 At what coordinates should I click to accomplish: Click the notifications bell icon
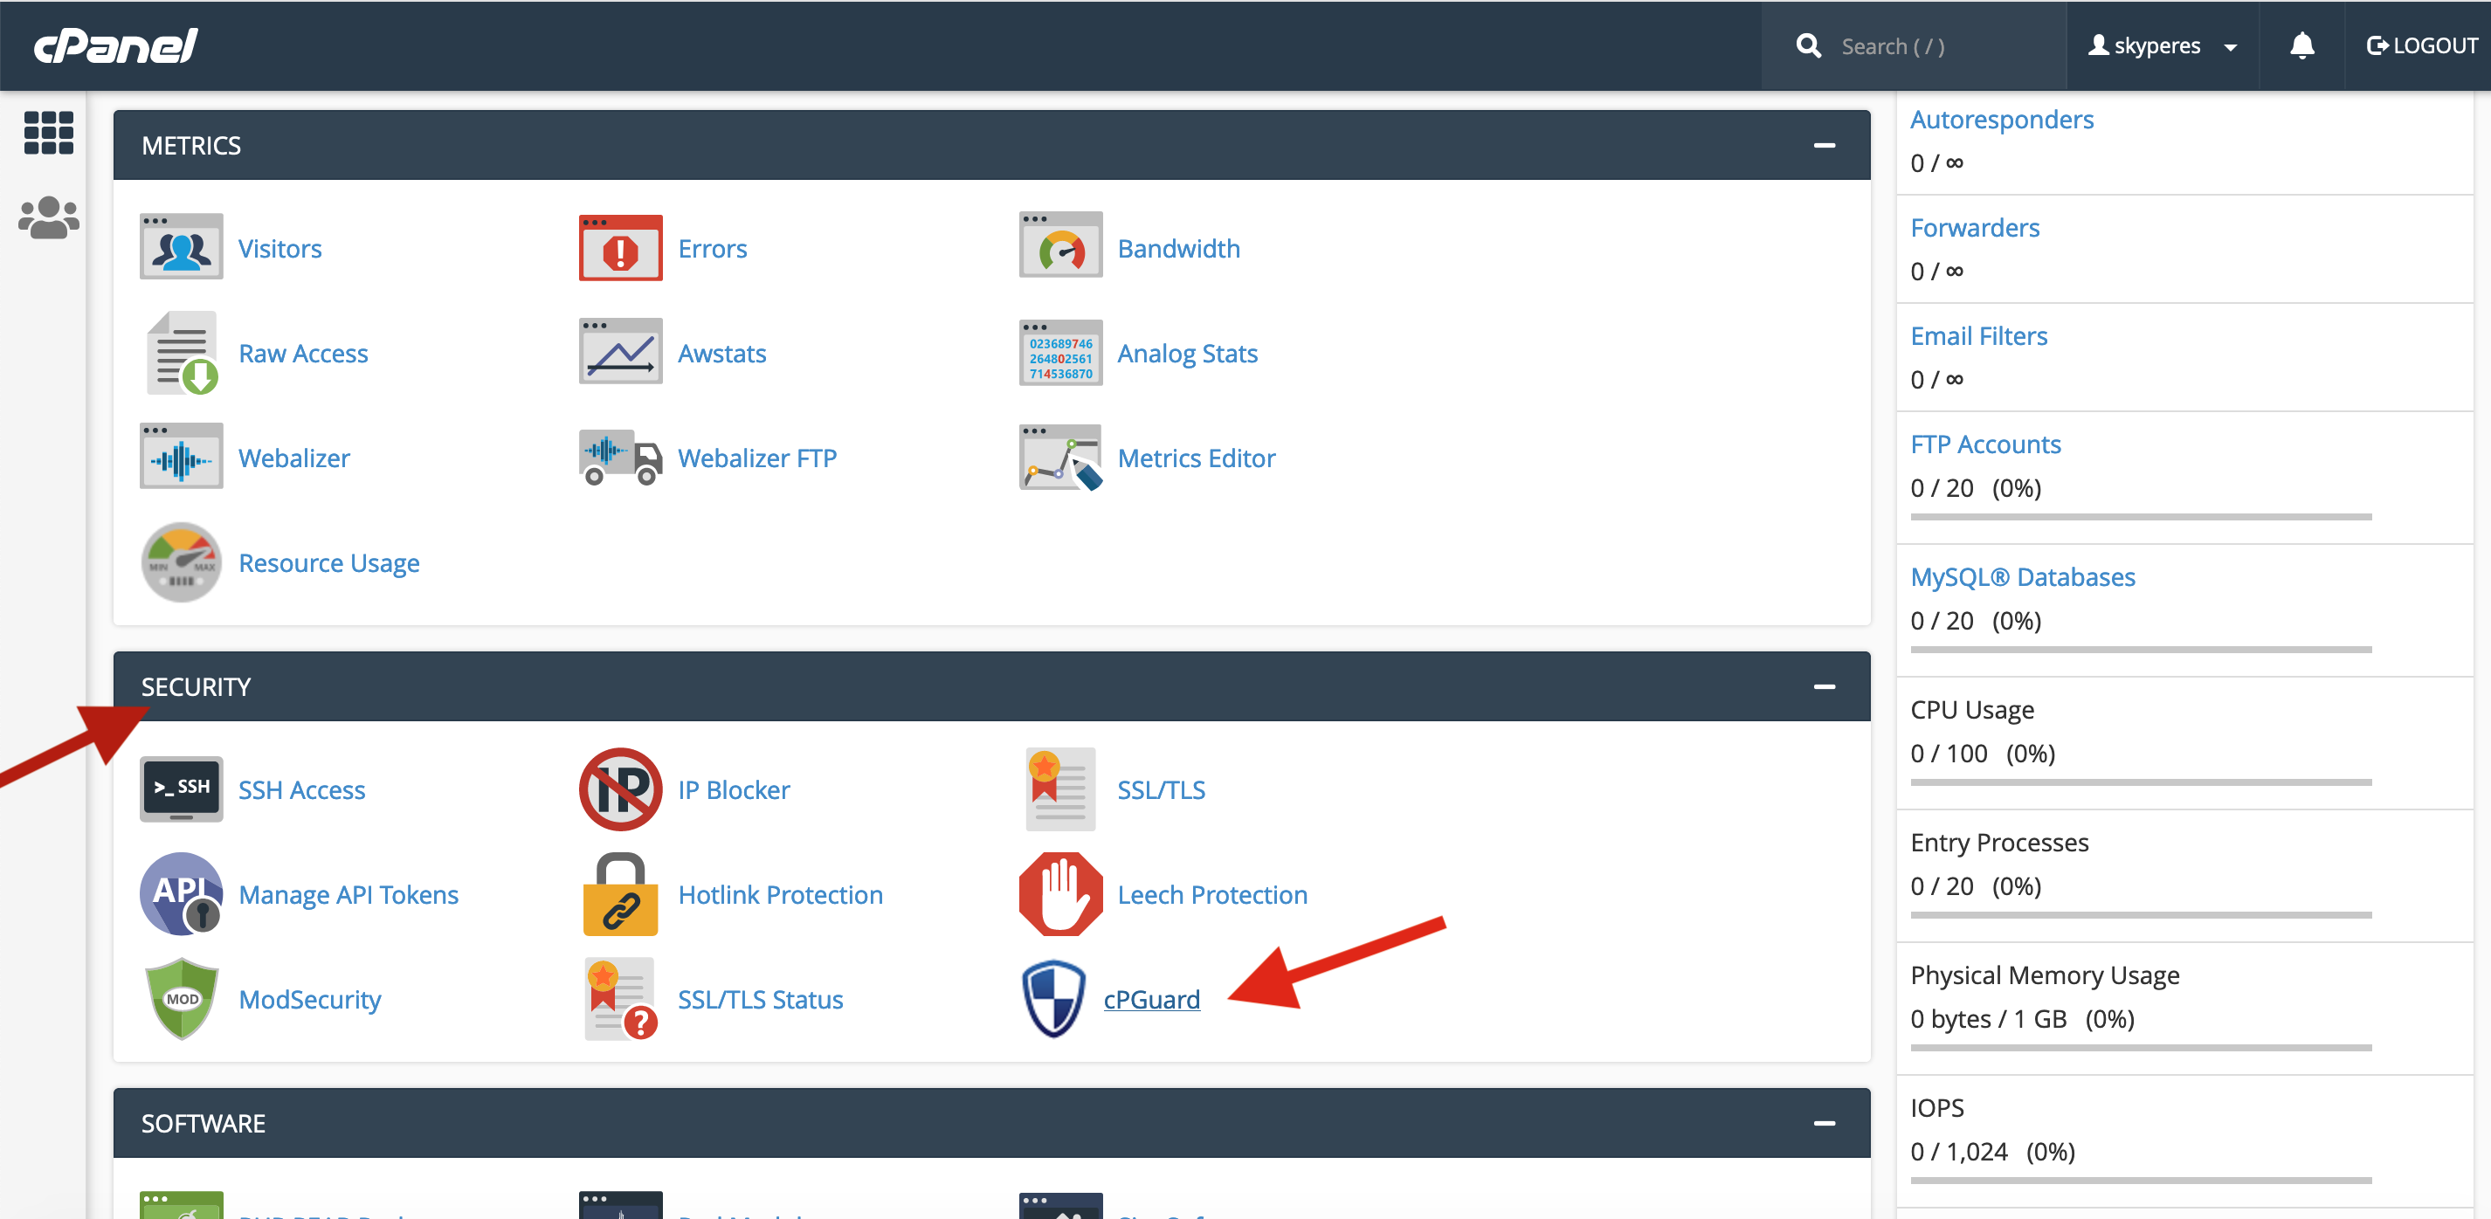[2301, 45]
